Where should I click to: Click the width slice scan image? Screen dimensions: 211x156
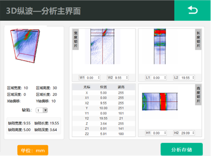pyautogui.click(x=102, y=46)
